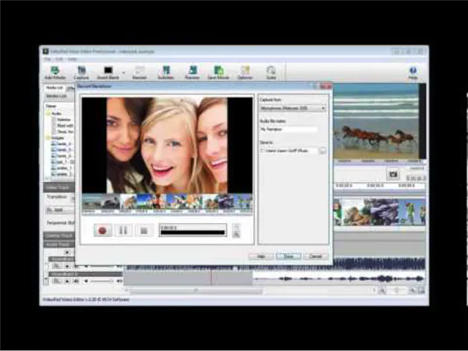
Task: Click the Cancel button in dialog
Action: 316,257
